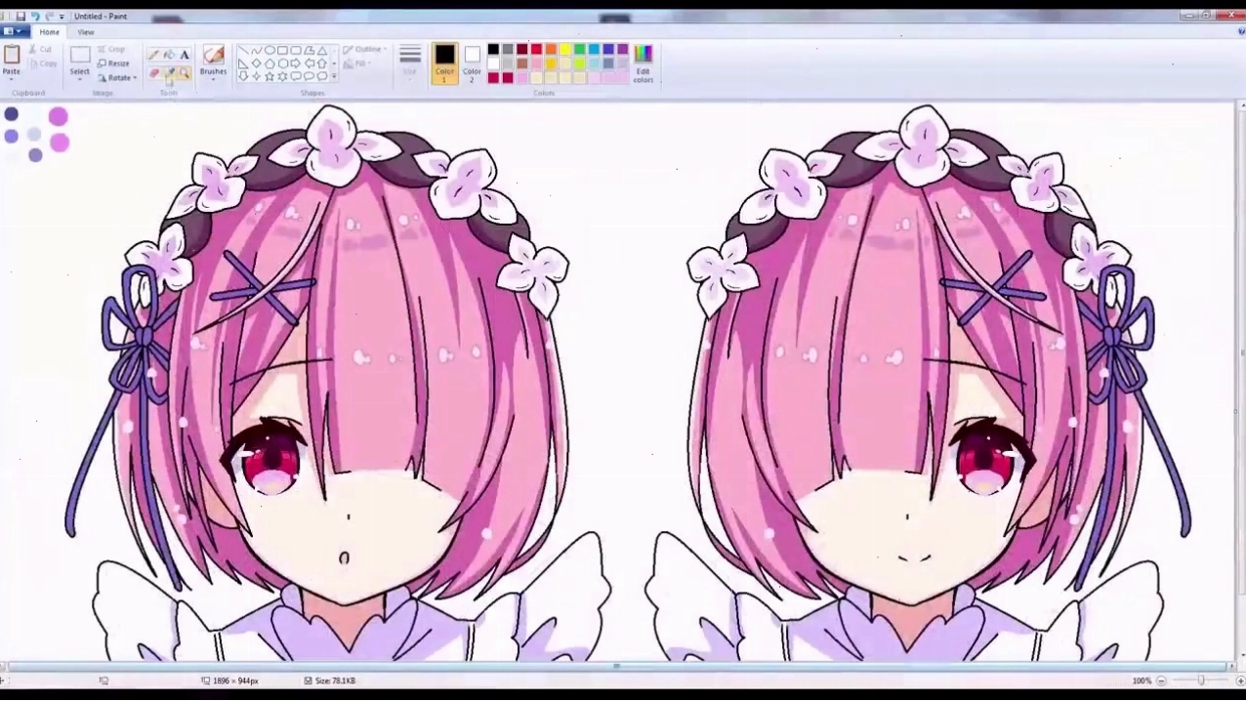
Task: Select the Oval shape
Action: [x=270, y=51]
